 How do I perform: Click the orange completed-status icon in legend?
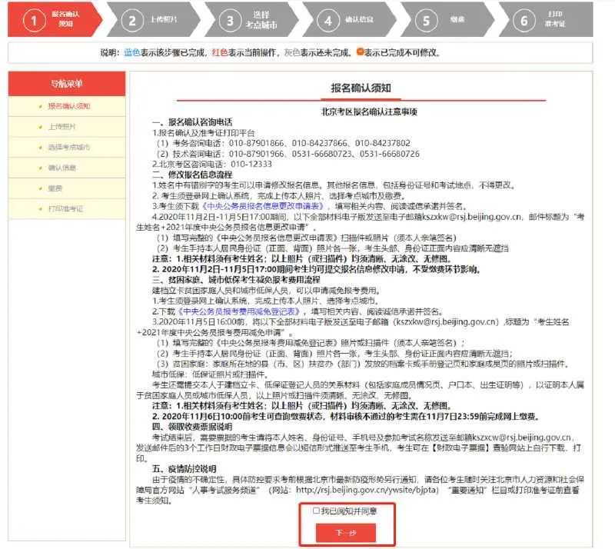pyautogui.click(x=359, y=52)
